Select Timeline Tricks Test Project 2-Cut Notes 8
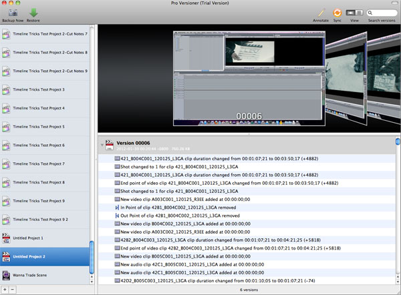This screenshot has width=401, height=295. [45, 53]
